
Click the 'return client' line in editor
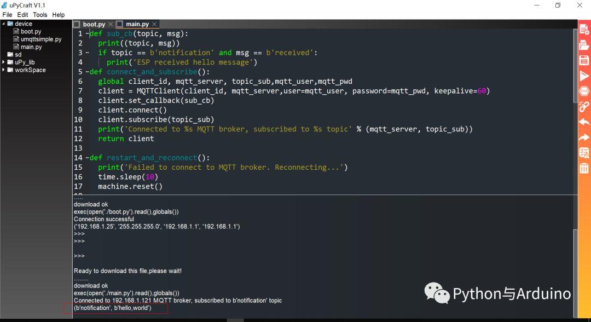pos(126,139)
